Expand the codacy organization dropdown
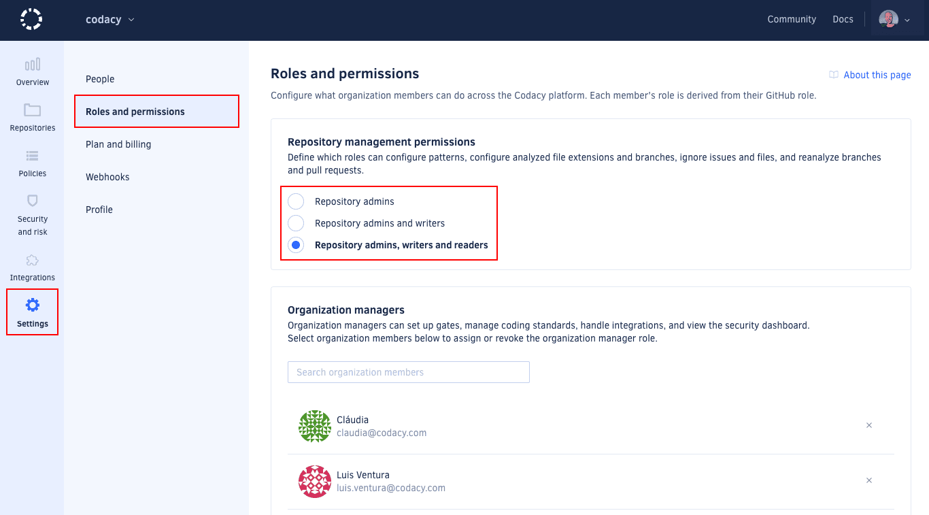Image resolution: width=929 pixels, height=515 pixels. tap(109, 19)
